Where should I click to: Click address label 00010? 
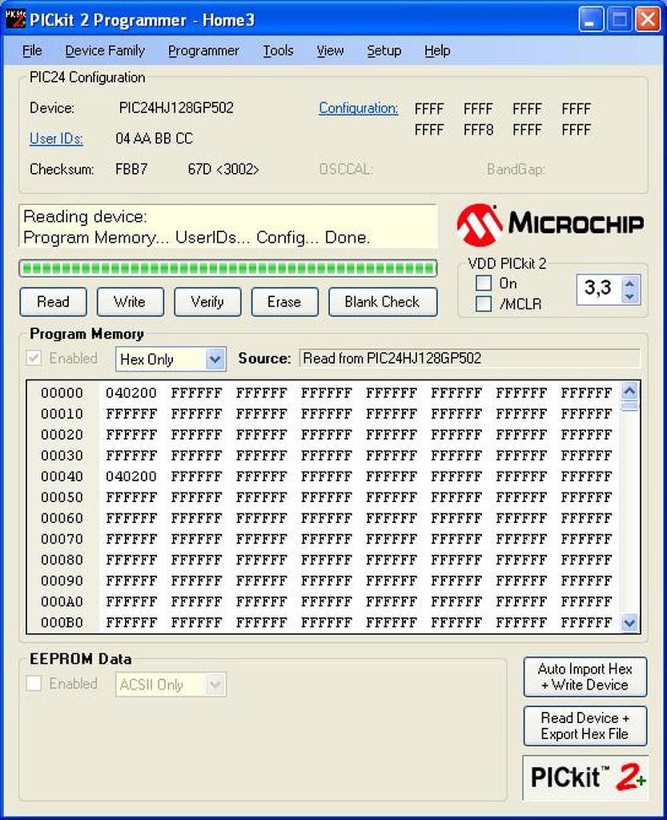pyautogui.click(x=62, y=414)
